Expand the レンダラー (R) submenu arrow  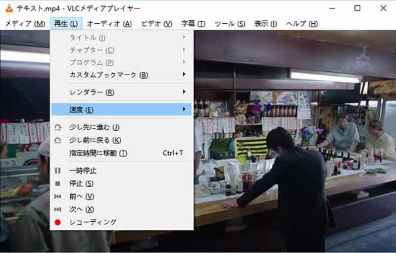point(184,92)
